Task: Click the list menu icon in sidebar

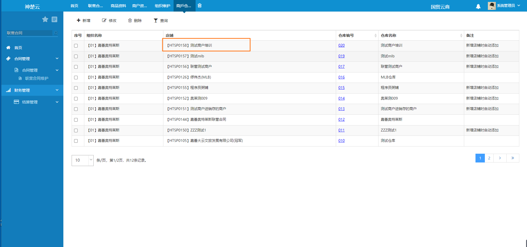Action: [x=55, y=19]
